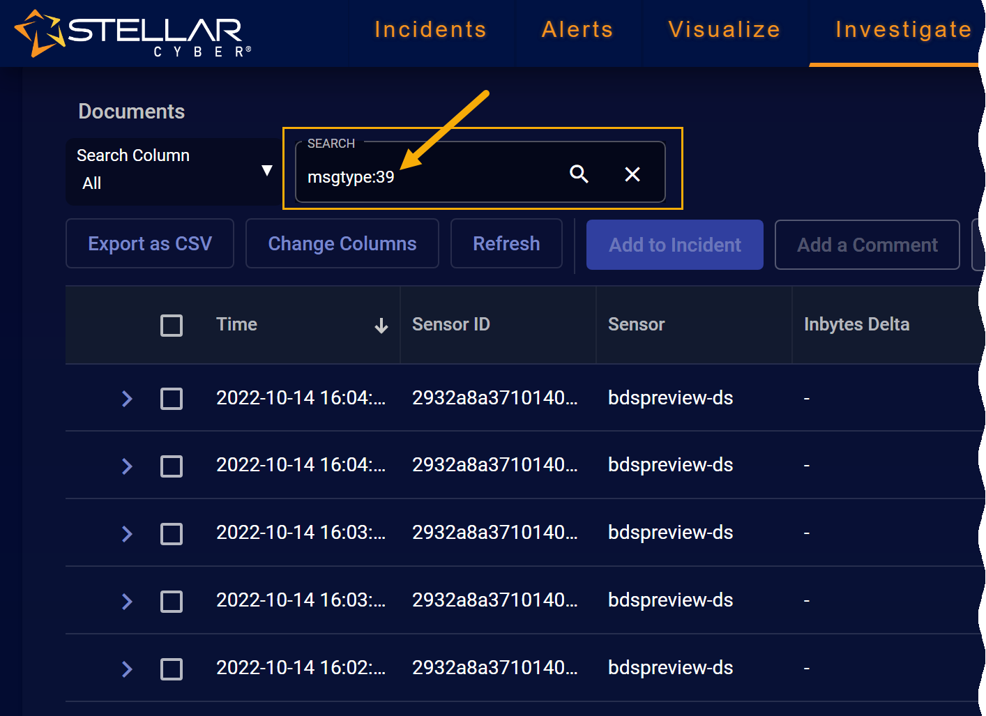Tick the checkbox of the last row
986x716 pixels.
172,669
